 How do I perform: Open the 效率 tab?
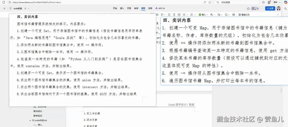pyautogui.click(x=150, y=8)
